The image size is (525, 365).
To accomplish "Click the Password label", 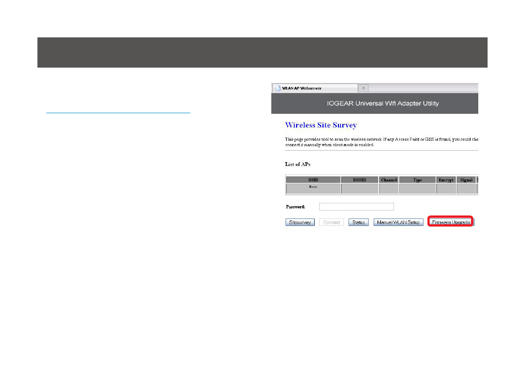I will tap(296, 207).
